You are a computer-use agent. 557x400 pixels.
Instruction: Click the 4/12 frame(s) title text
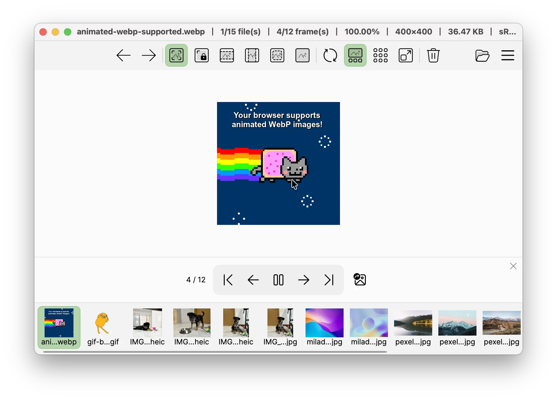click(302, 32)
